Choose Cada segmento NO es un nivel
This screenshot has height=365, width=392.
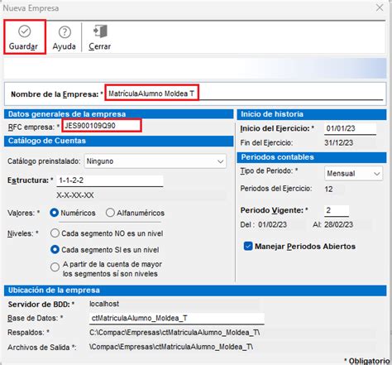coord(55,233)
